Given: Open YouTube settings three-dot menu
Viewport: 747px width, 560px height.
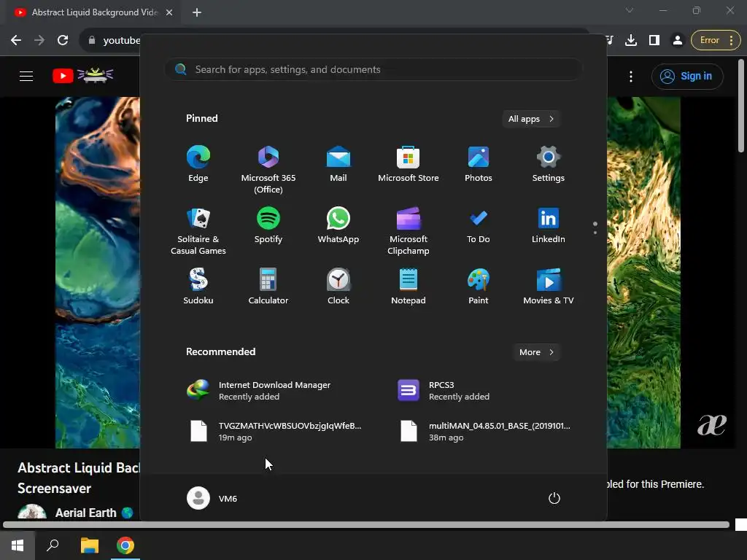Looking at the screenshot, I should 631,76.
